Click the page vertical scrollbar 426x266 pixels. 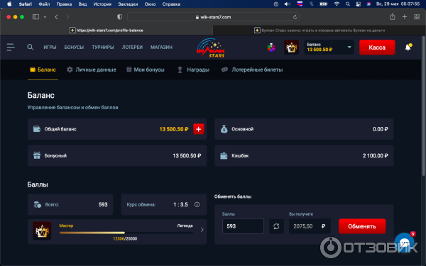[423, 106]
